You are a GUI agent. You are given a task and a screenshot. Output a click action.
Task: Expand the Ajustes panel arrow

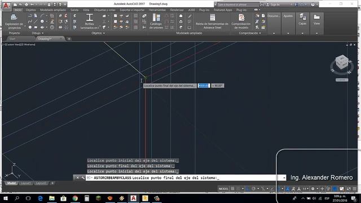click(288, 33)
